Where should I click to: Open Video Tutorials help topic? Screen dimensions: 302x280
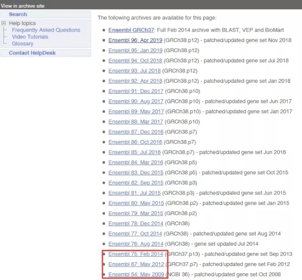[30, 37]
